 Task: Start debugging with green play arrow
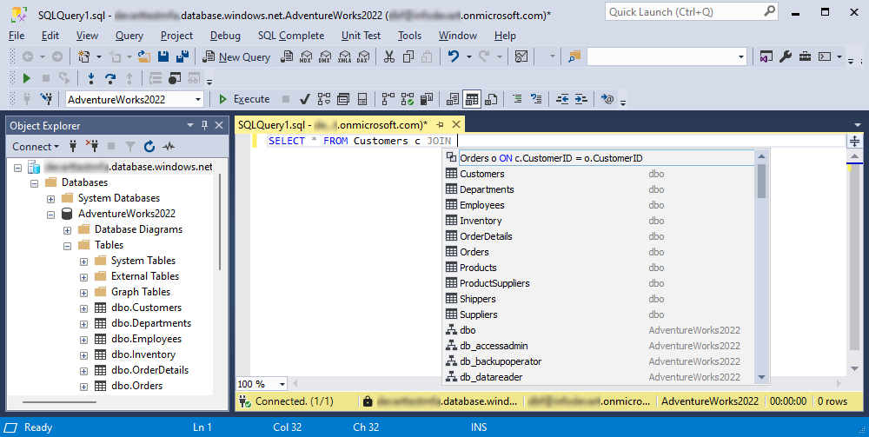pos(26,78)
